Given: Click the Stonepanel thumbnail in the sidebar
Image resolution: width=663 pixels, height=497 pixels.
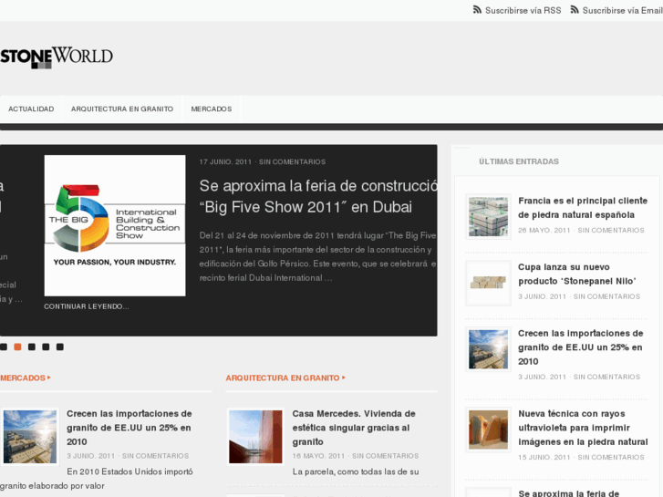Looking at the screenshot, I should coord(489,283).
